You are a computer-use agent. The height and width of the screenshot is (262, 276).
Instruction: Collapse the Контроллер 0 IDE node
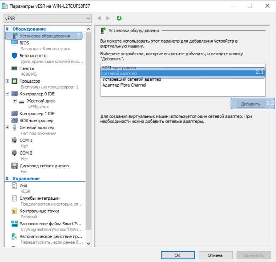pos(7,94)
